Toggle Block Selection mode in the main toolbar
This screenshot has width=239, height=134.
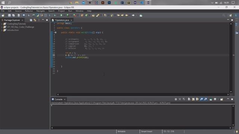(x=46, y=15)
